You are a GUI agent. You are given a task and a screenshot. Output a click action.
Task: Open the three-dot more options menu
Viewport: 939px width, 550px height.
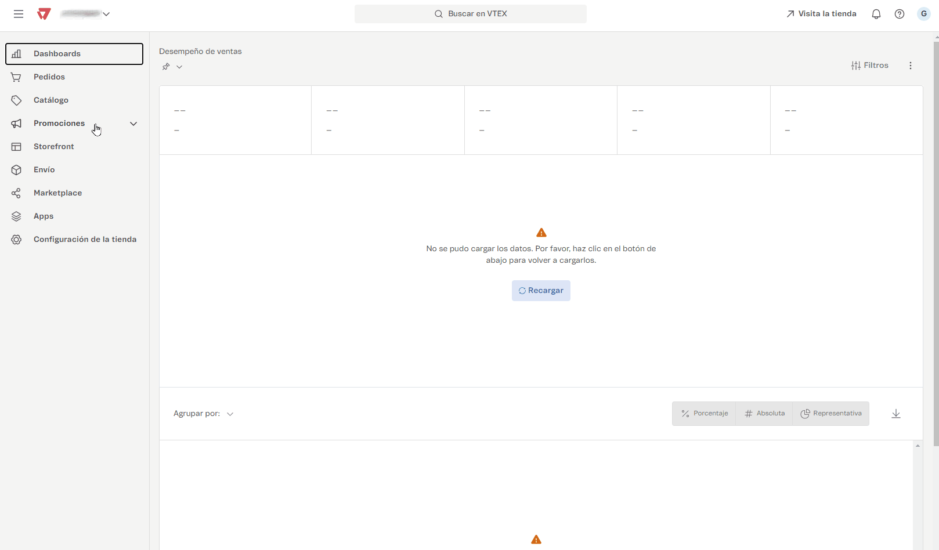point(910,66)
